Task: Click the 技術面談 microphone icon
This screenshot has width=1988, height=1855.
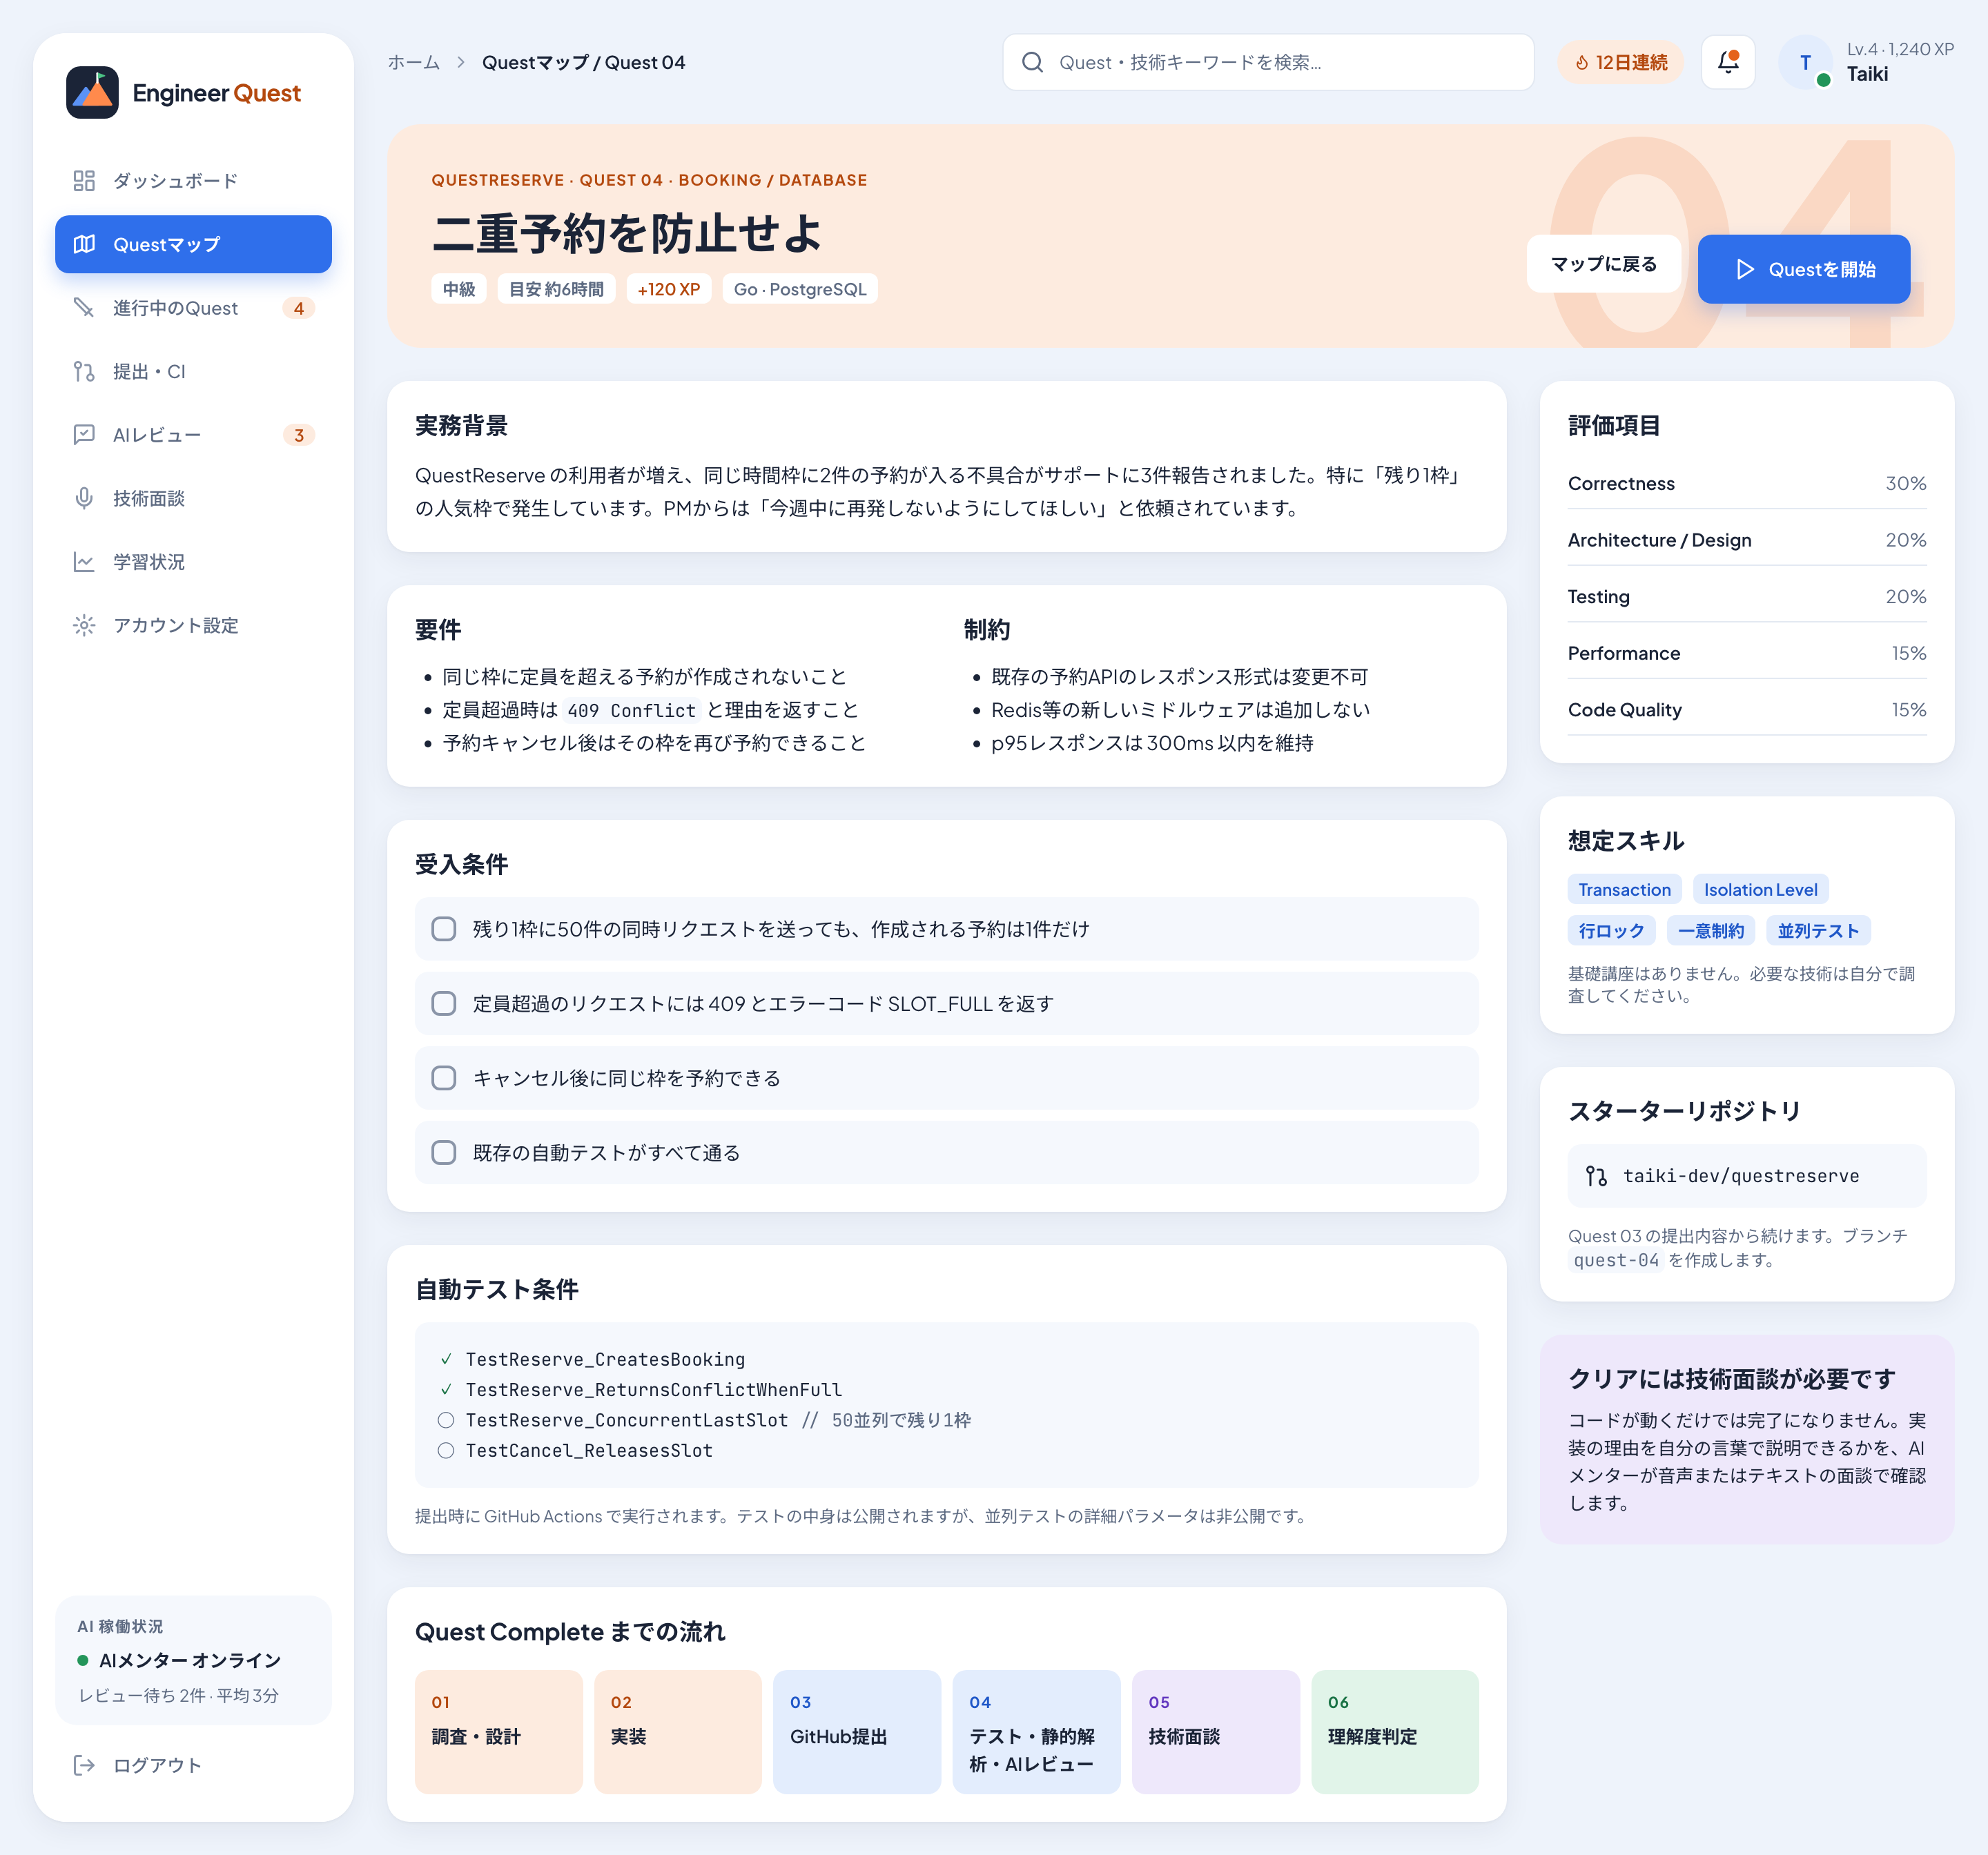Action: (84, 498)
